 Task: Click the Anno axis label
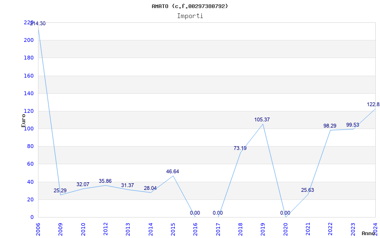(x=369, y=233)
